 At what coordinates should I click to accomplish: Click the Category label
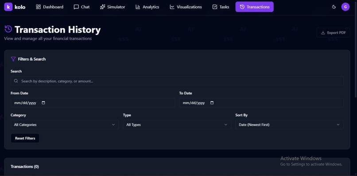tap(18, 115)
